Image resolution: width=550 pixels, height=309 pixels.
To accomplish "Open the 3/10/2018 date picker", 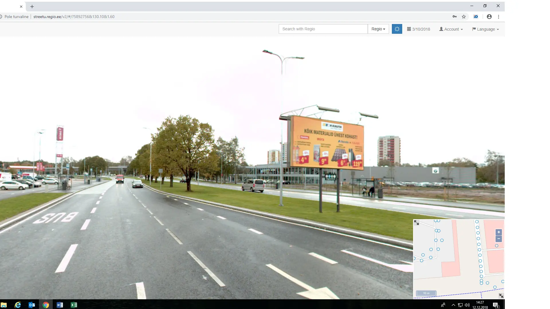I will click(419, 29).
